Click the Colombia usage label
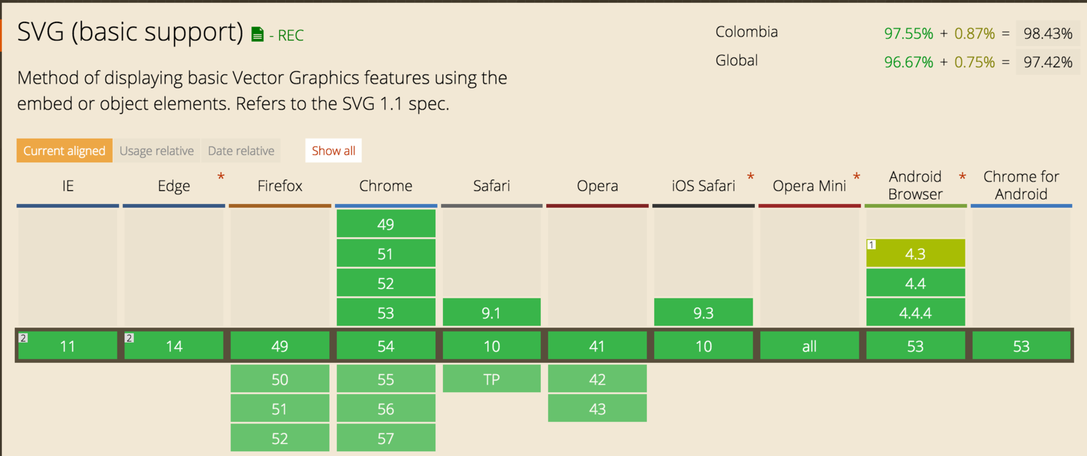1087x456 pixels. coord(747,32)
